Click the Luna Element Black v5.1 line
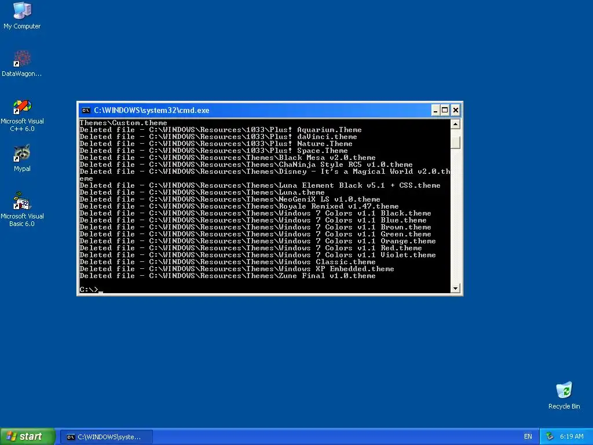 (260, 185)
